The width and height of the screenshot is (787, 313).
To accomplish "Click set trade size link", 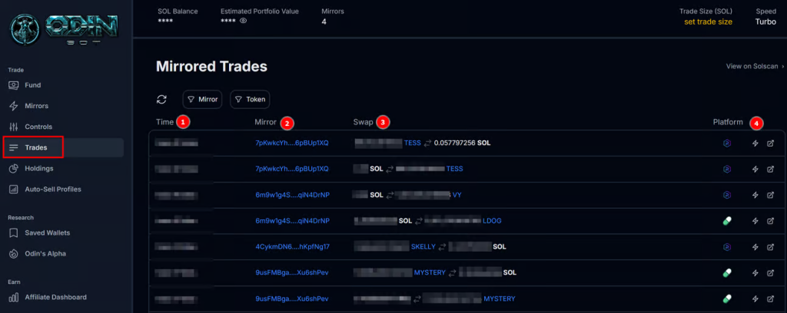I will click(708, 22).
